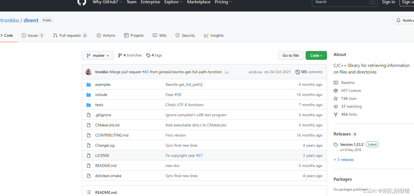The image size is (414, 196).
Task: Click the bell Notifications button
Action: [404, 20]
